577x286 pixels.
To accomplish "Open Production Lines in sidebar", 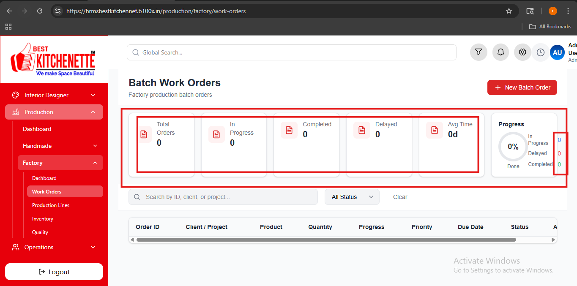I will [51, 205].
